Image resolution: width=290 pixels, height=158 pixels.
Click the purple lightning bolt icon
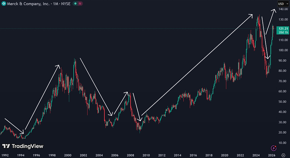[273, 148]
